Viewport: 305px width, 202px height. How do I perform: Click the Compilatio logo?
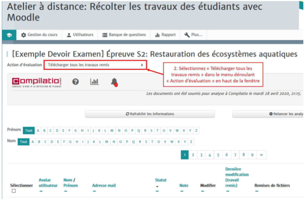click(x=36, y=82)
